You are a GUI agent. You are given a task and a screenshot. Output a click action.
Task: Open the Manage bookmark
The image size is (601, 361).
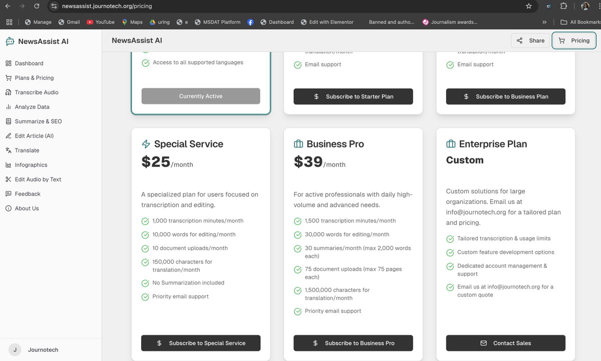coord(38,22)
